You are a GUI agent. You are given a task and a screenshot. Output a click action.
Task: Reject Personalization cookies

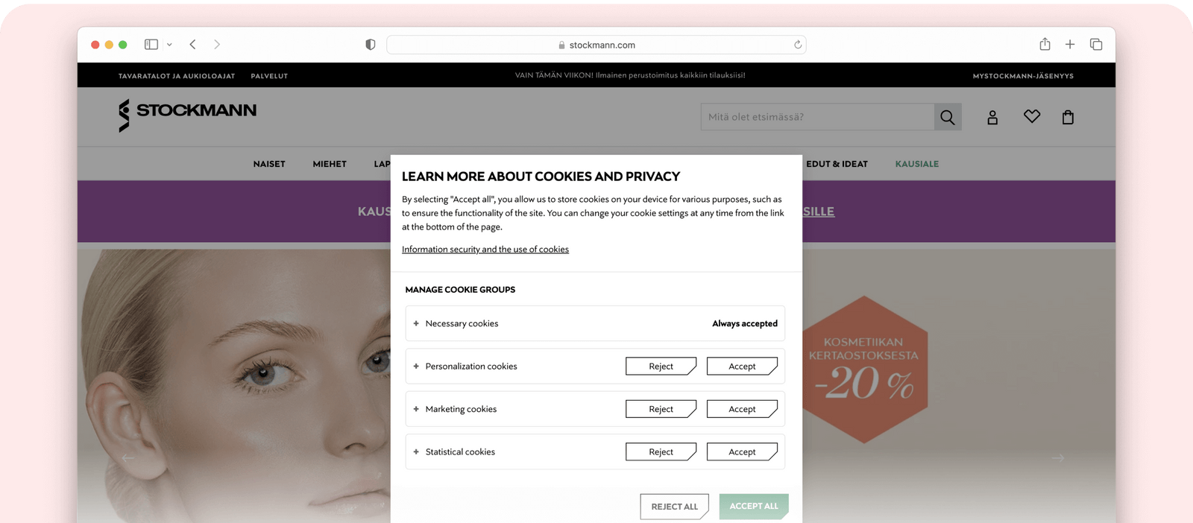tap(661, 367)
